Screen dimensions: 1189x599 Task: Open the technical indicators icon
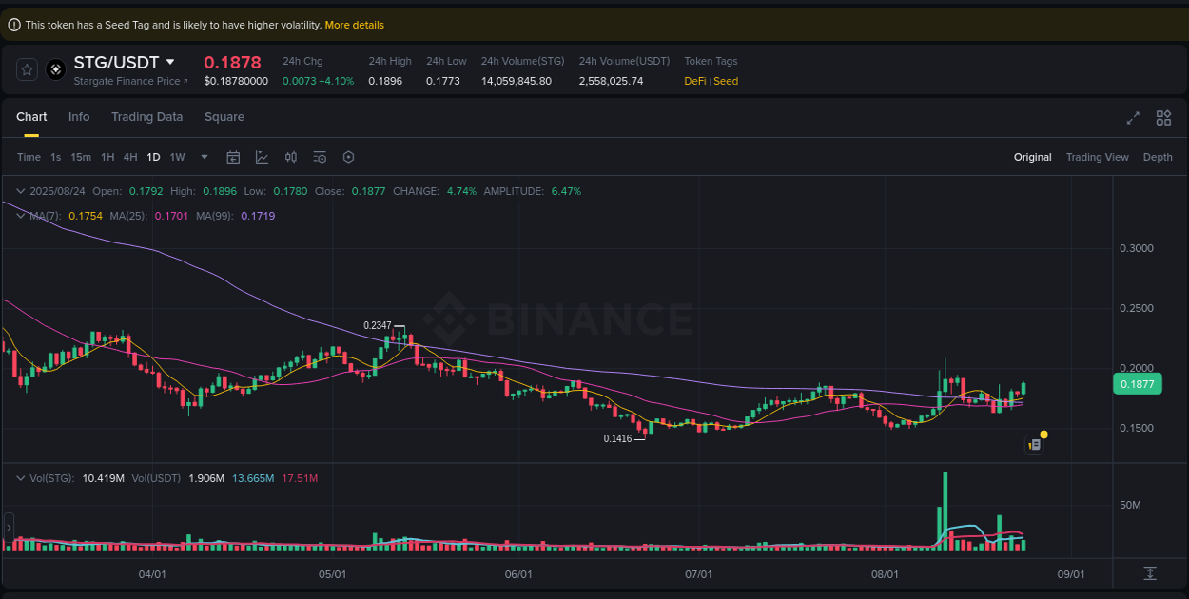262,157
